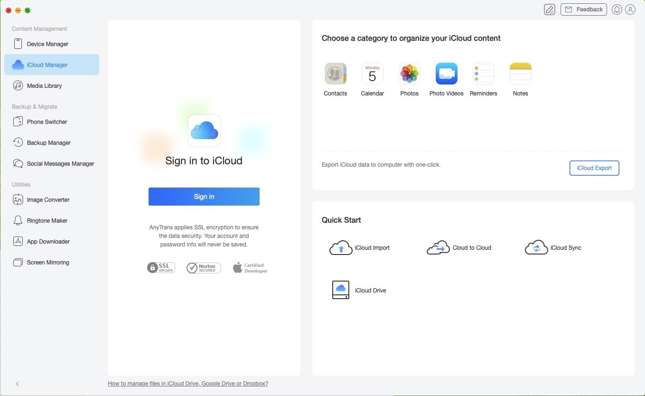Open Media Library from the sidebar
The image size is (645, 396).
coord(52,86)
